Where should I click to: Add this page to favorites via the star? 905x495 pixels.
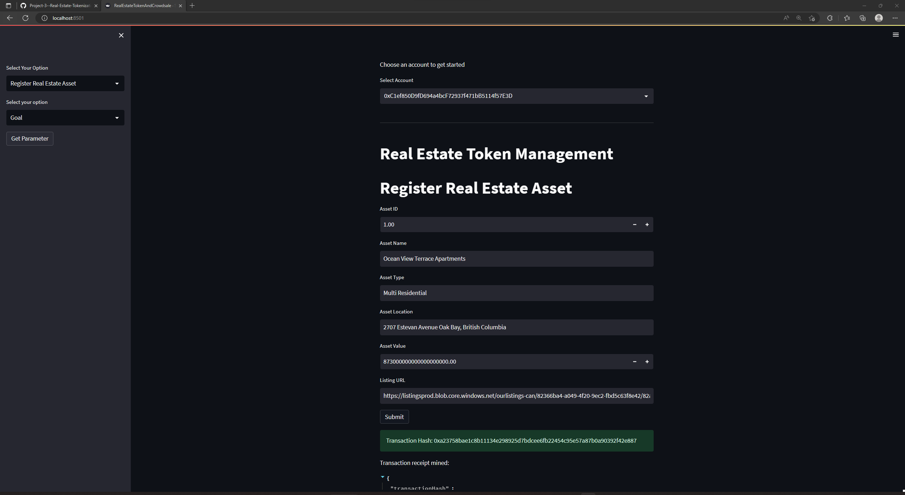812,18
